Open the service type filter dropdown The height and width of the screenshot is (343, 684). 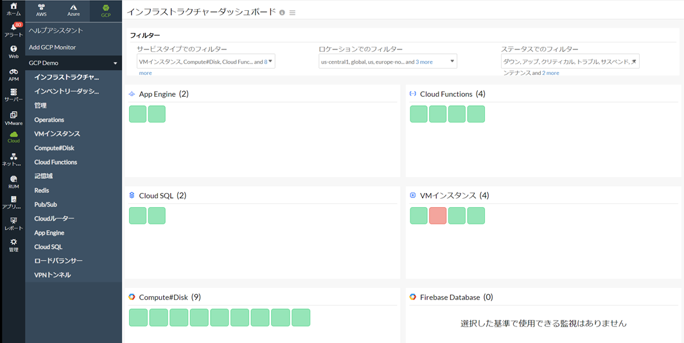pos(206,62)
